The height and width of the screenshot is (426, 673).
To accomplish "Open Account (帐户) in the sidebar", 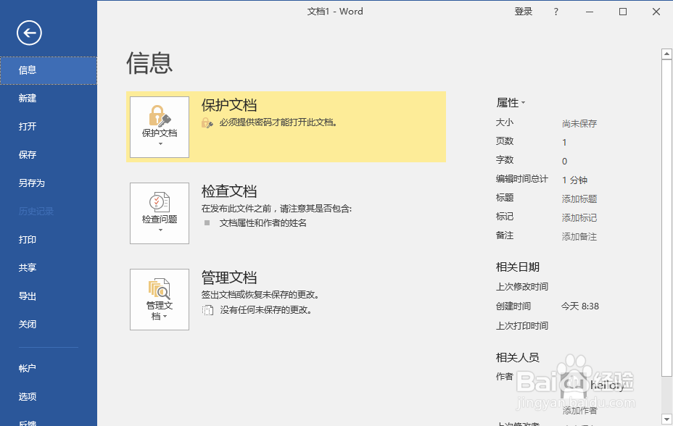I will pos(49,369).
